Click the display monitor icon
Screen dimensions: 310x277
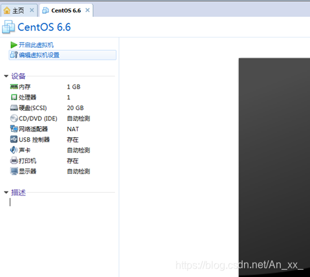click(14, 172)
